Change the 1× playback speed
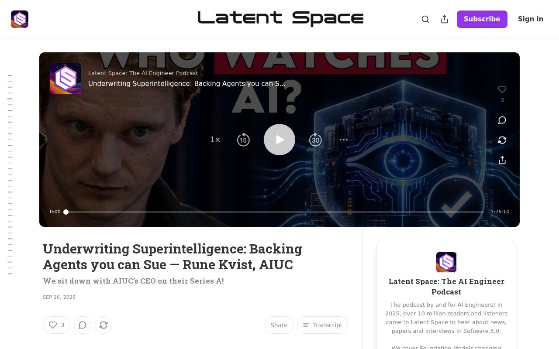 tap(215, 140)
